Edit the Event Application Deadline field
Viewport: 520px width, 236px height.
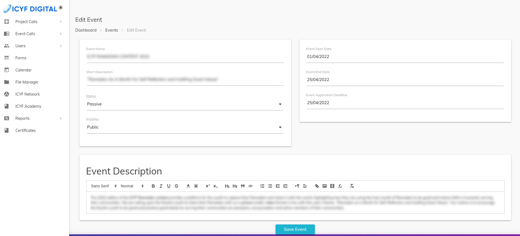(405, 103)
